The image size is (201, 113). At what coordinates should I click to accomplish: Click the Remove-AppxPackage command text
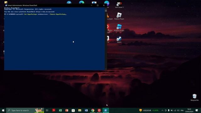58,14
